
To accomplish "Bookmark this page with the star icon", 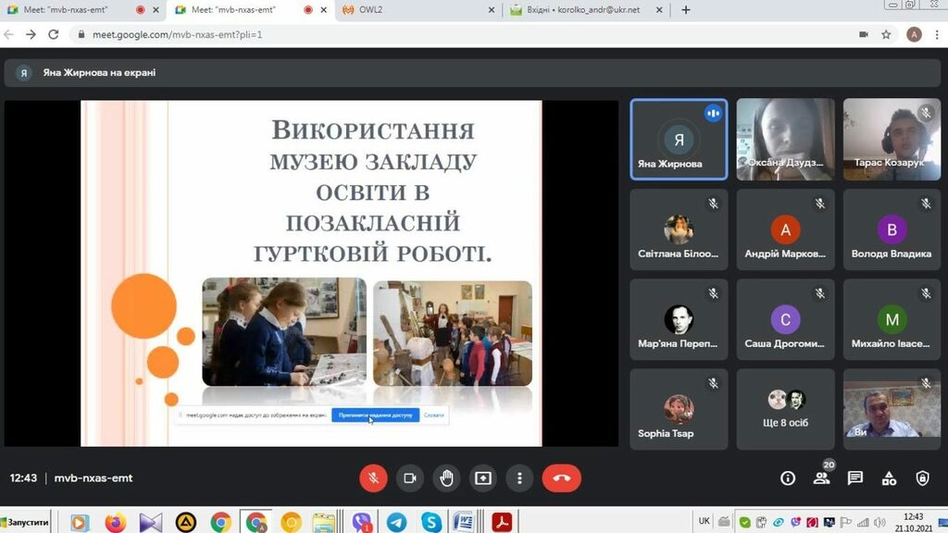I will point(886,34).
